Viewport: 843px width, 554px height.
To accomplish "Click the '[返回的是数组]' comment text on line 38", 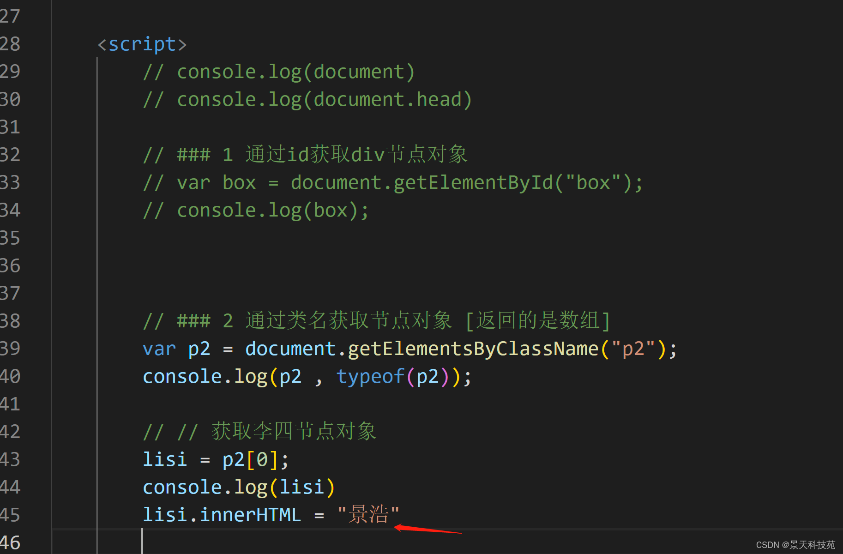I will (x=538, y=321).
